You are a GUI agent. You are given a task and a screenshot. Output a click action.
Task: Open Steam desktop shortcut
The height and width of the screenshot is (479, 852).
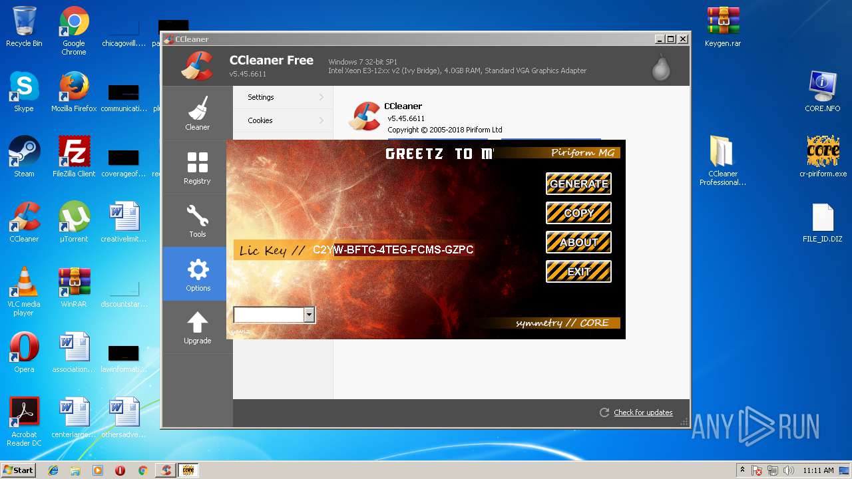point(24,158)
